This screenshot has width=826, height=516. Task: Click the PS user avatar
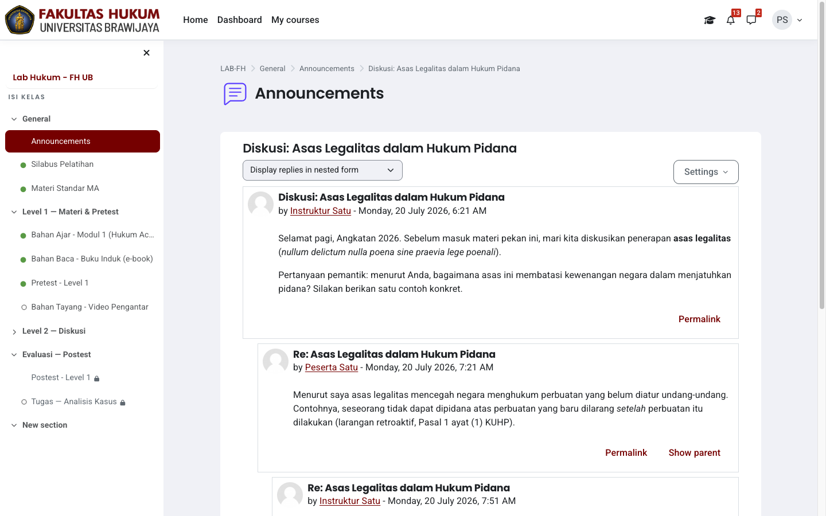click(x=782, y=19)
